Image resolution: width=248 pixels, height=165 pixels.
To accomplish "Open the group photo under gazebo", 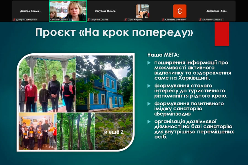I will (47, 84).
